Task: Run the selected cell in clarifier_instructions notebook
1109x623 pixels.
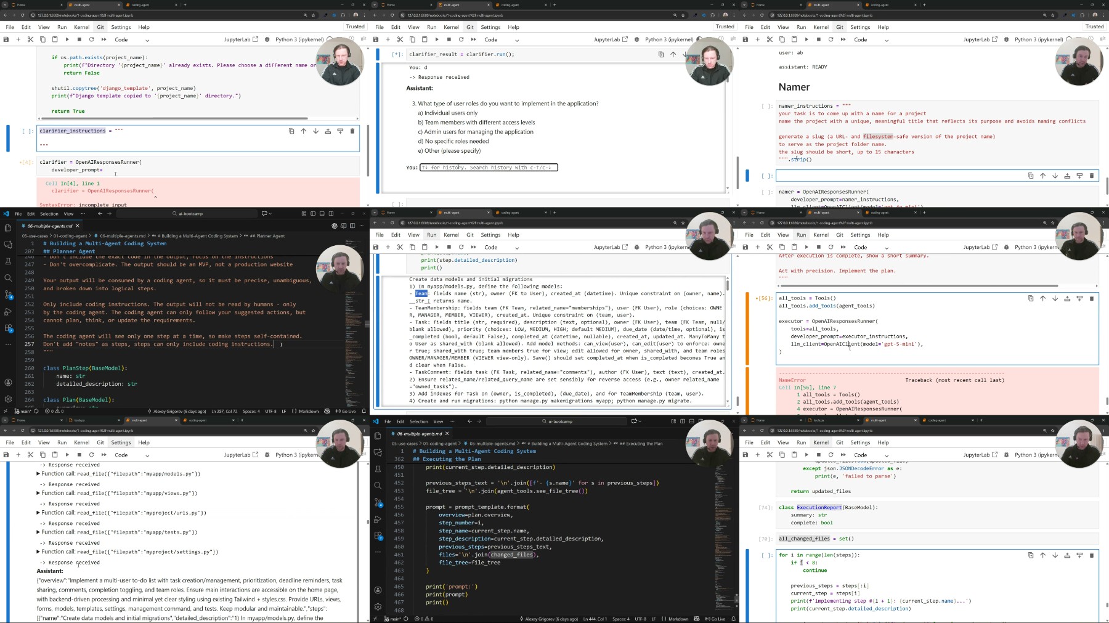Action: click(67, 39)
